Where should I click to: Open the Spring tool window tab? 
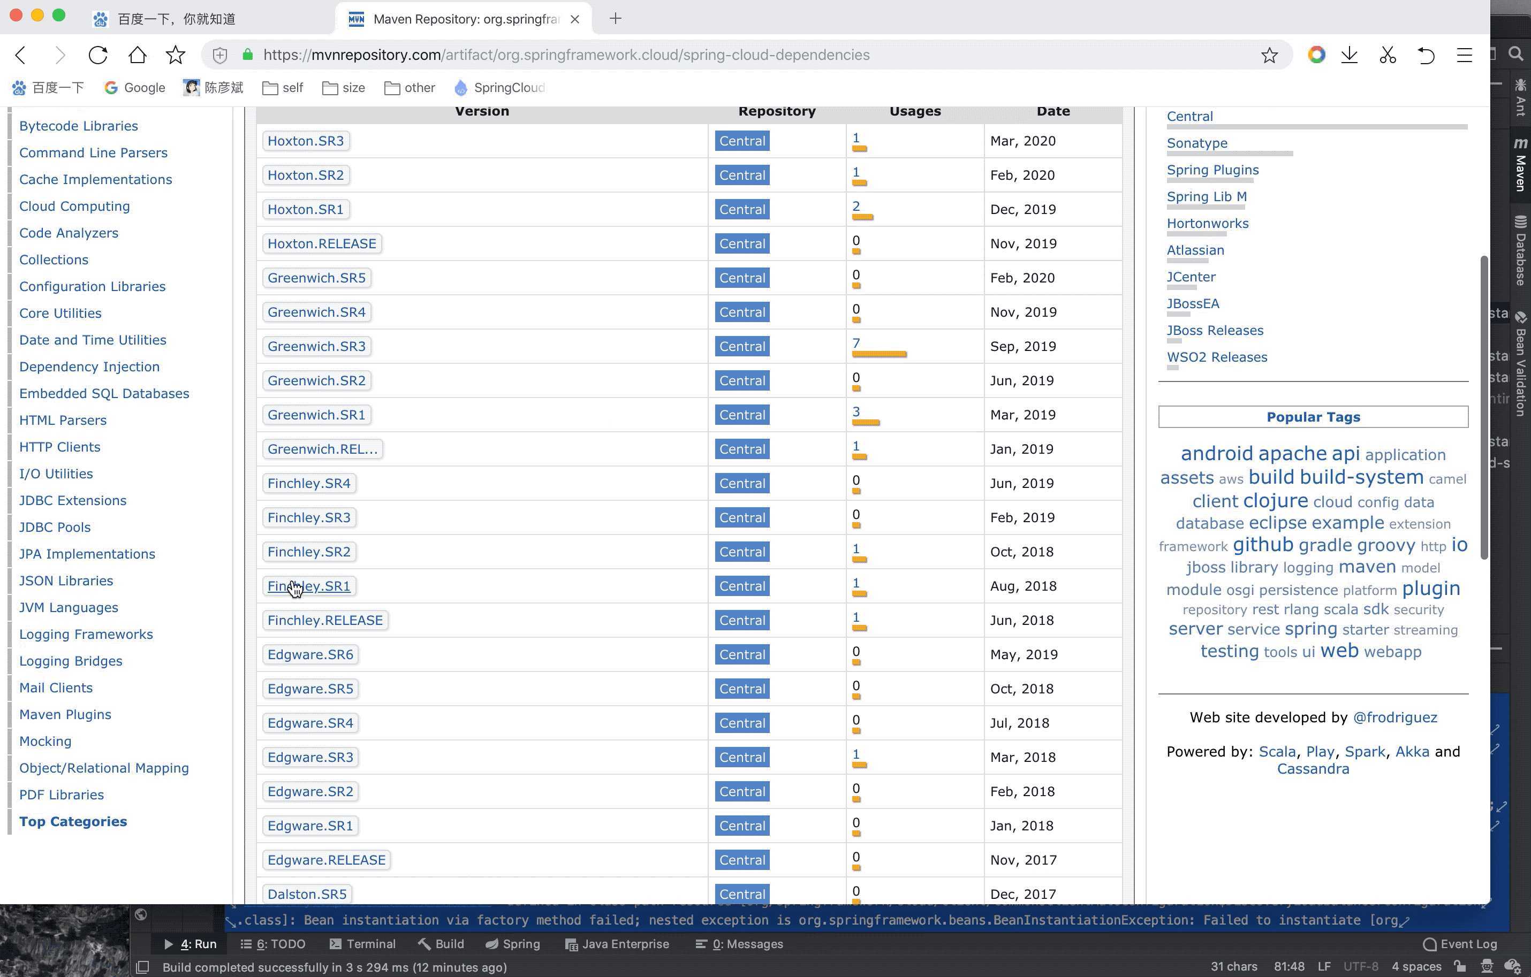[x=513, y=944]
